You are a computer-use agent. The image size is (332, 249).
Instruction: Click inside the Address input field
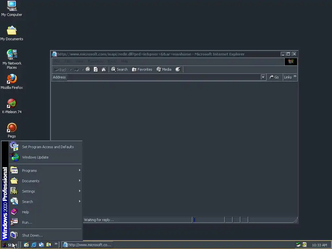pos(164,77)
